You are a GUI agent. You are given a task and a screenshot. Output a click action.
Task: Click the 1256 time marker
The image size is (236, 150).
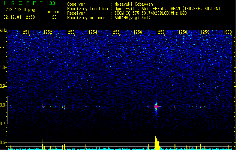click(138, 32)
